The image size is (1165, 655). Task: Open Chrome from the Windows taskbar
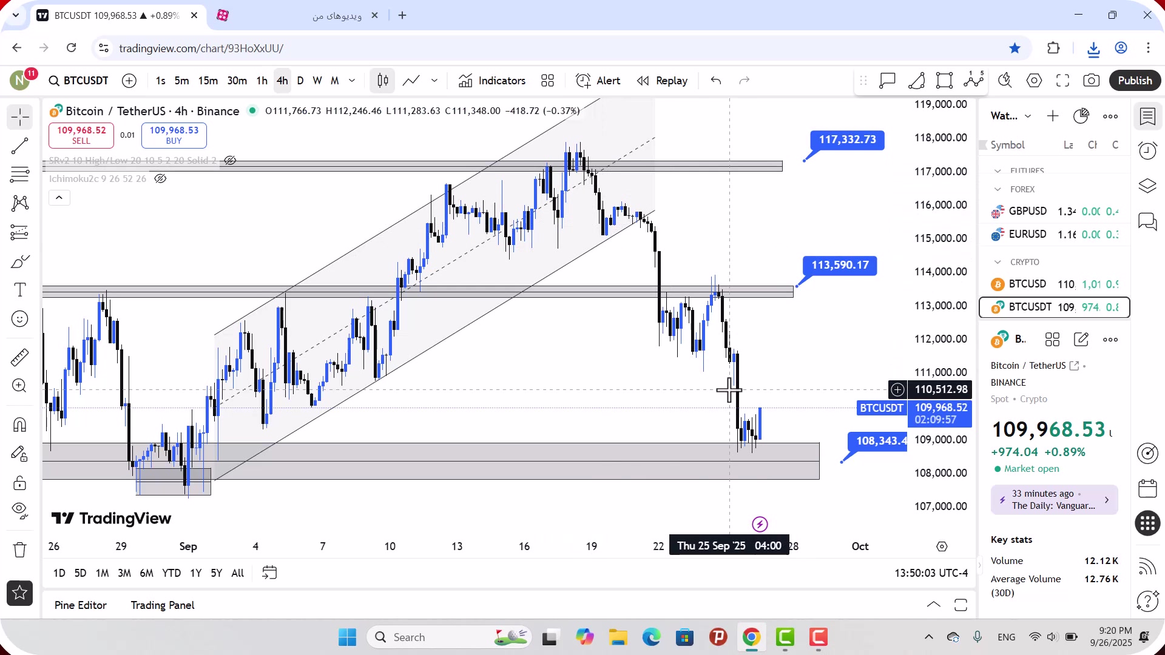coord(751,637)
